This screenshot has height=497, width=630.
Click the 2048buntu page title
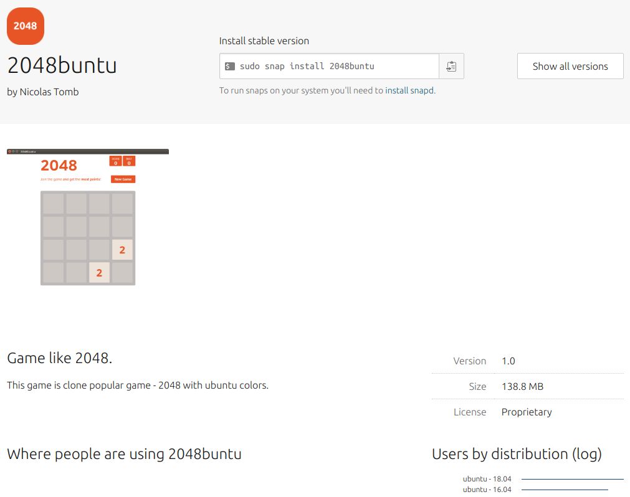pos(60,65)
